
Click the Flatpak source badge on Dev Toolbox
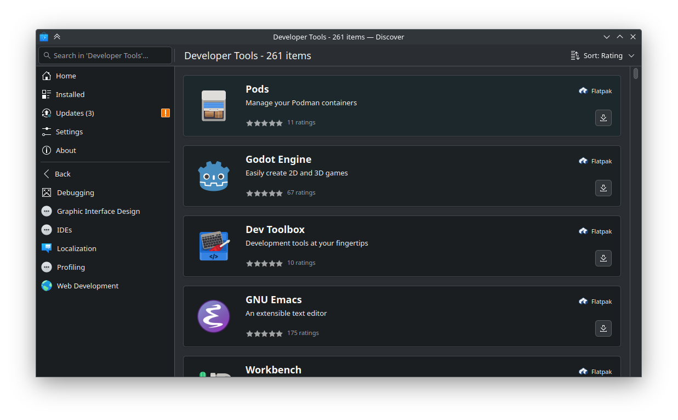point(595,231)
